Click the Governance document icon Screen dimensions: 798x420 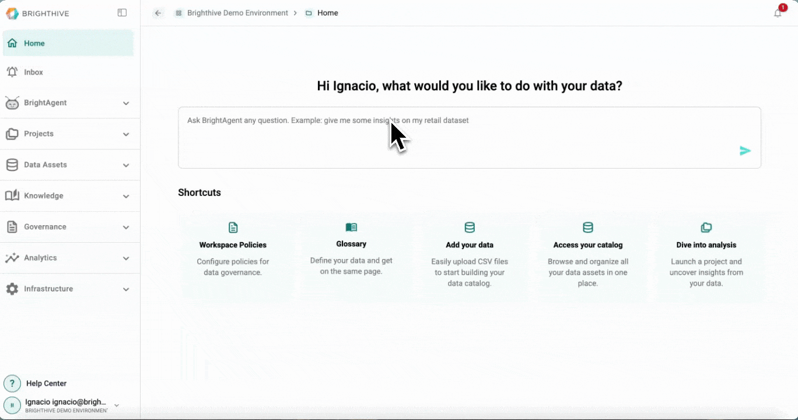click(12, 226)
